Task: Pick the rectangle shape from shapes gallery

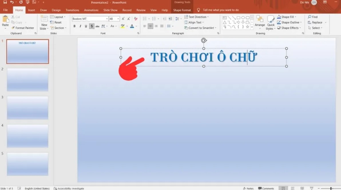Action: pos(238,18)
